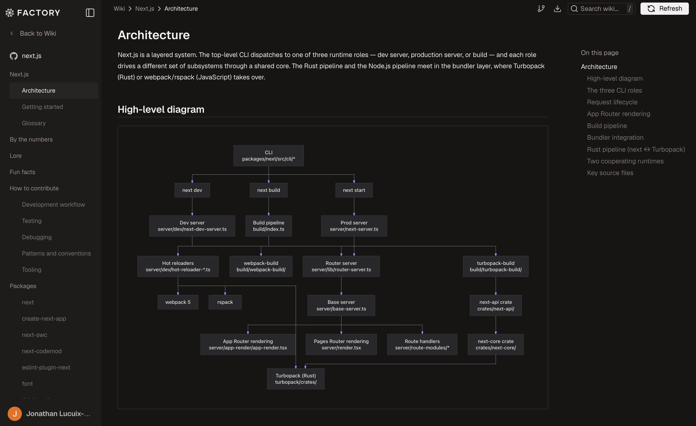This screenshot has width=696, height=426.
Task: Click the download wiki icon
Action: pyautogui.click(x=557, y=9)
